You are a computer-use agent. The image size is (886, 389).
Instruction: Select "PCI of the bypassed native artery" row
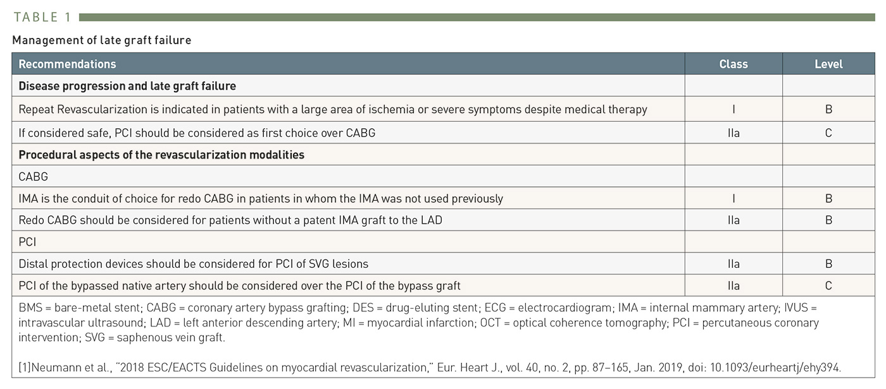point(239,285)
